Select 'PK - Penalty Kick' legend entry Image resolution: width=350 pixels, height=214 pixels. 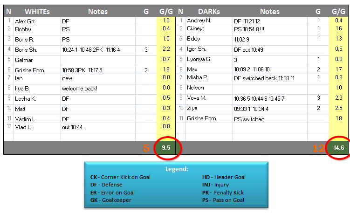[223, 193]
